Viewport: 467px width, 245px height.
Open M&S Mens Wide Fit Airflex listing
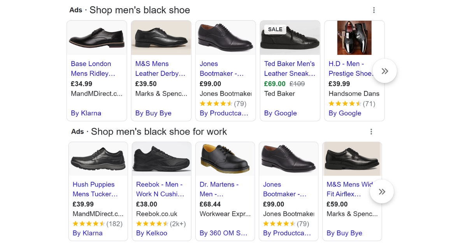click(349, 189)
